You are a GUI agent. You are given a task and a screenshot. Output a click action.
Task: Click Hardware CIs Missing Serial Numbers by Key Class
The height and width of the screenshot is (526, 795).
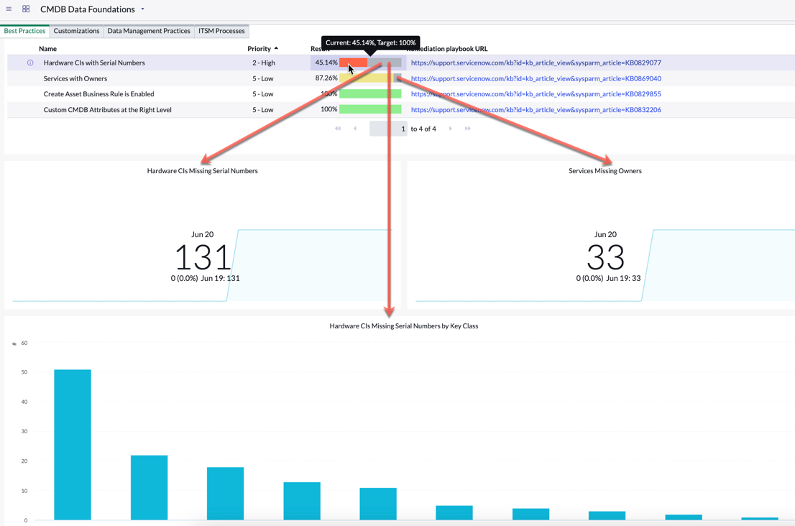click(x=403, y=326)
